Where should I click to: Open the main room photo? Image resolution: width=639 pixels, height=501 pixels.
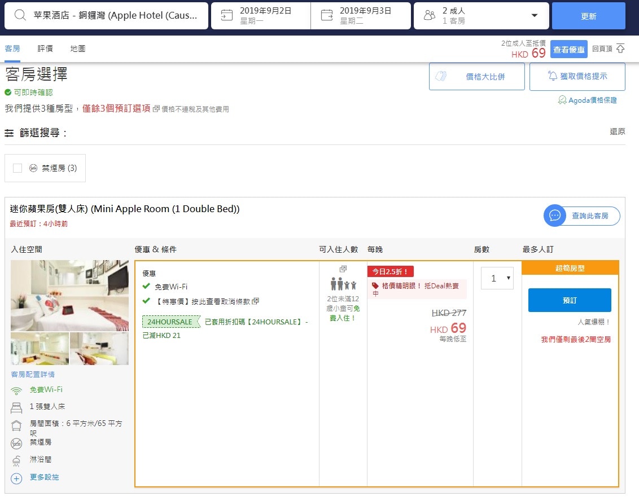click(x=69, y=295)
